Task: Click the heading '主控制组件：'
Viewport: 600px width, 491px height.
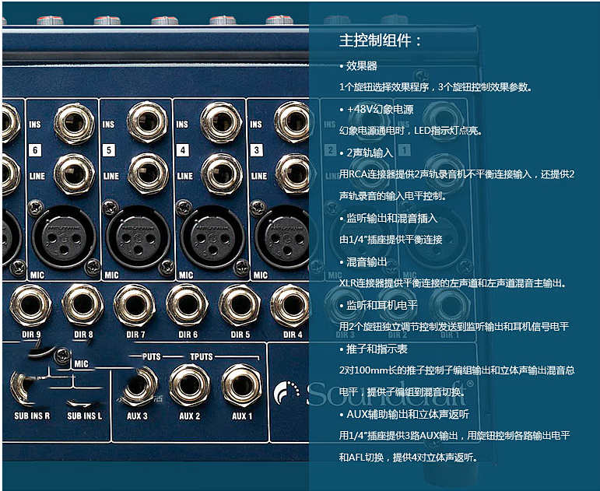Action: 381,40
